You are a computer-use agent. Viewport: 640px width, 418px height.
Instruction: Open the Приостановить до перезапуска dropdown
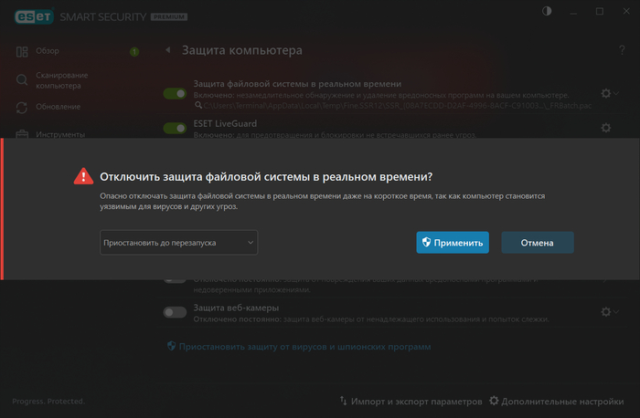[179, 242]
